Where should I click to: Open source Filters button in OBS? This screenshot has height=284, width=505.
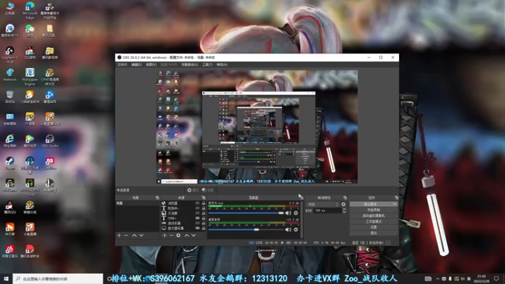(208, 191)
